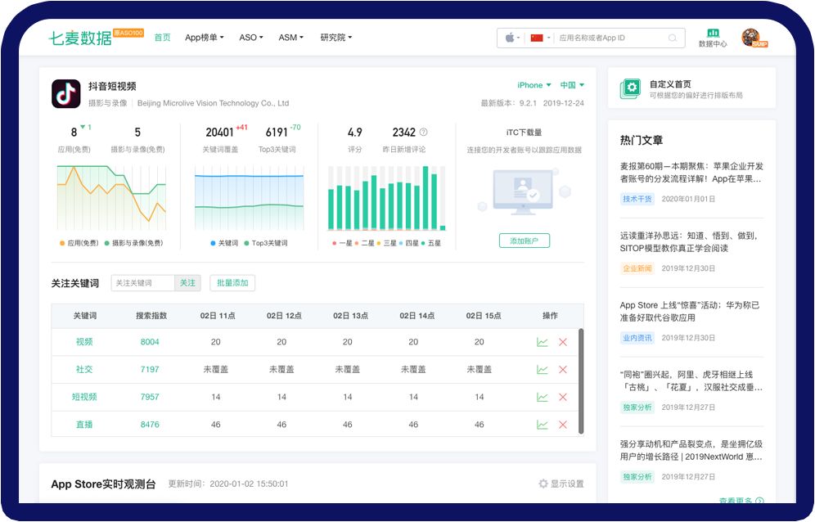
Task: Click the 业内资讯 tag
Action: point(637,338)
